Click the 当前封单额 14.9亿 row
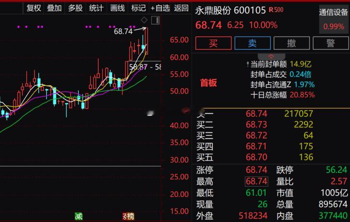 [281, 64]
